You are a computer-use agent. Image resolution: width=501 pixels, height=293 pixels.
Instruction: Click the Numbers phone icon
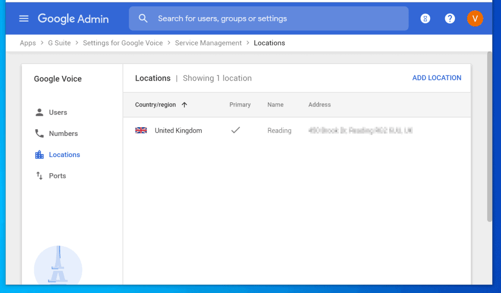[39, 134]
